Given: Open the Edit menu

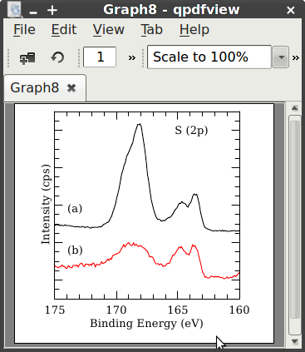Looking at the screenshot, I should (64, 29).
